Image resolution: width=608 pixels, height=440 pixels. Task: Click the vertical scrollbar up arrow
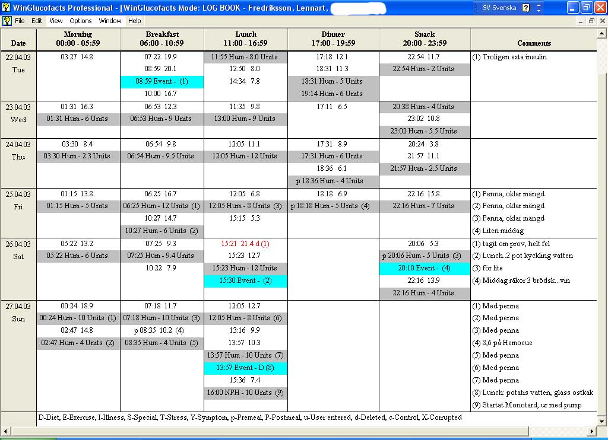pyautogui.click(x=601, y=34)
